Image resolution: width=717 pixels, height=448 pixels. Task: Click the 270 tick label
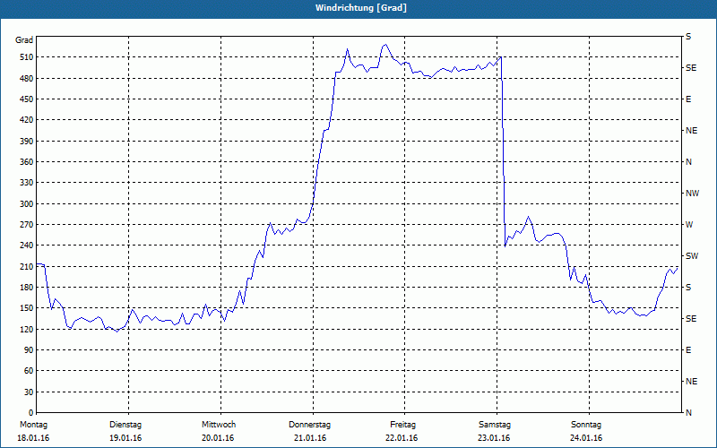pyautogui.click(x=26, y=225)
